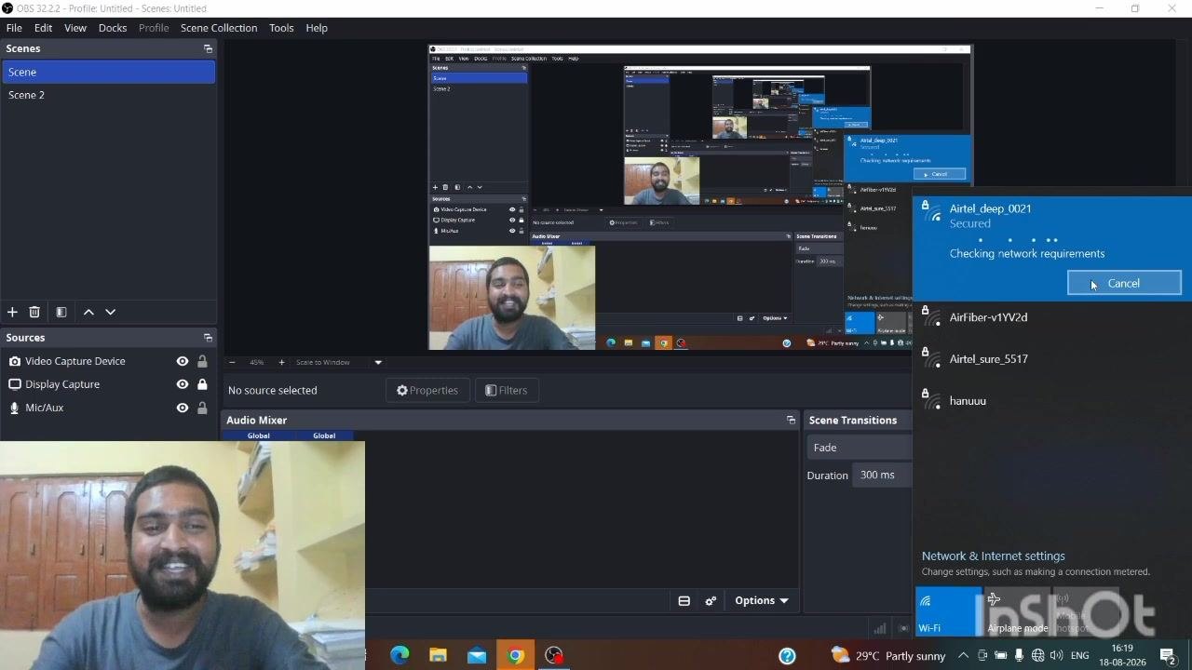1192x670 pixels.
Task: Select Scene 2 in the Scenes list
Action: pyautogui.click(x=108, y=95)
